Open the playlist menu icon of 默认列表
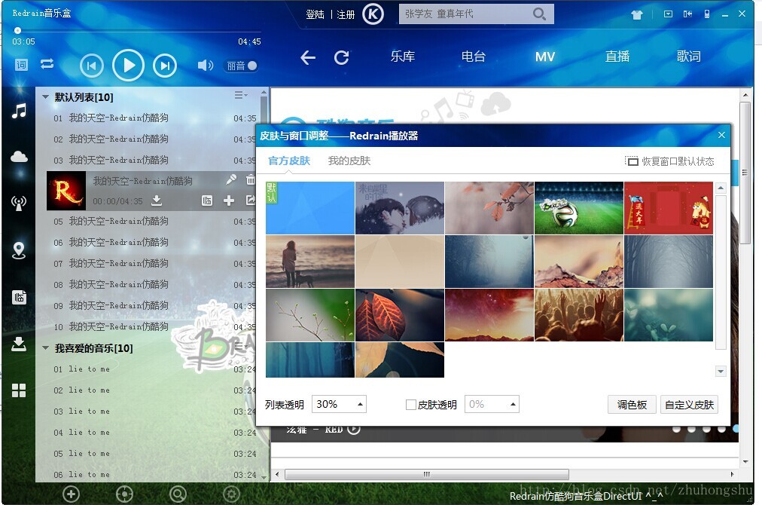The width and height of the screenshot is (762, 505). [240, 95]
